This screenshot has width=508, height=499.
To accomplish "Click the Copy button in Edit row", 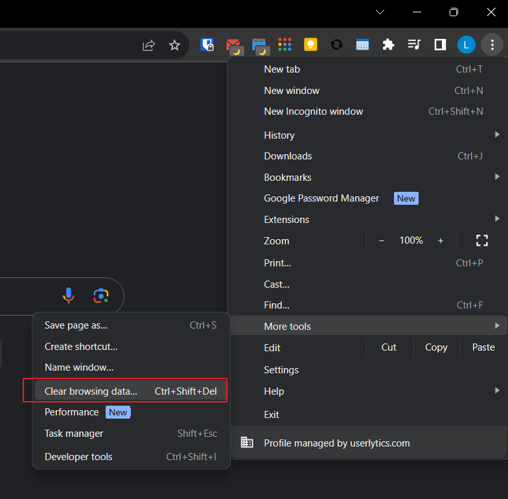I will click(x=436, y=347).
